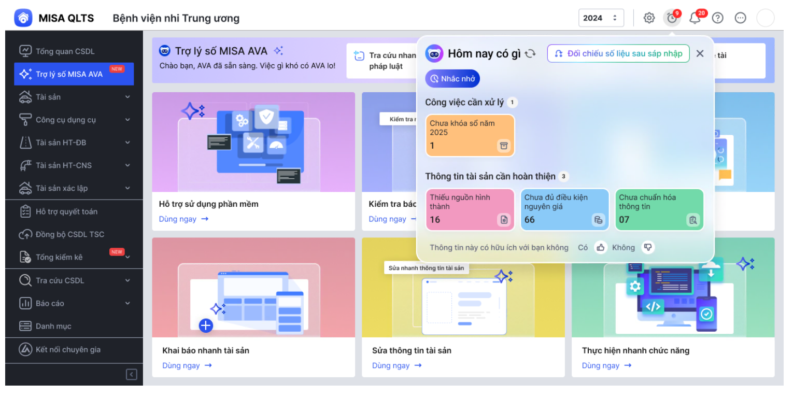Collapse the sidebar with the bottom arrow icon
This screenshot has height=397, width=793.
132,374
